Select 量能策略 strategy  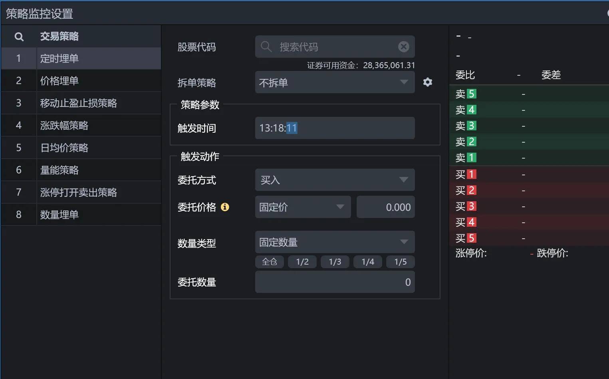81,170
